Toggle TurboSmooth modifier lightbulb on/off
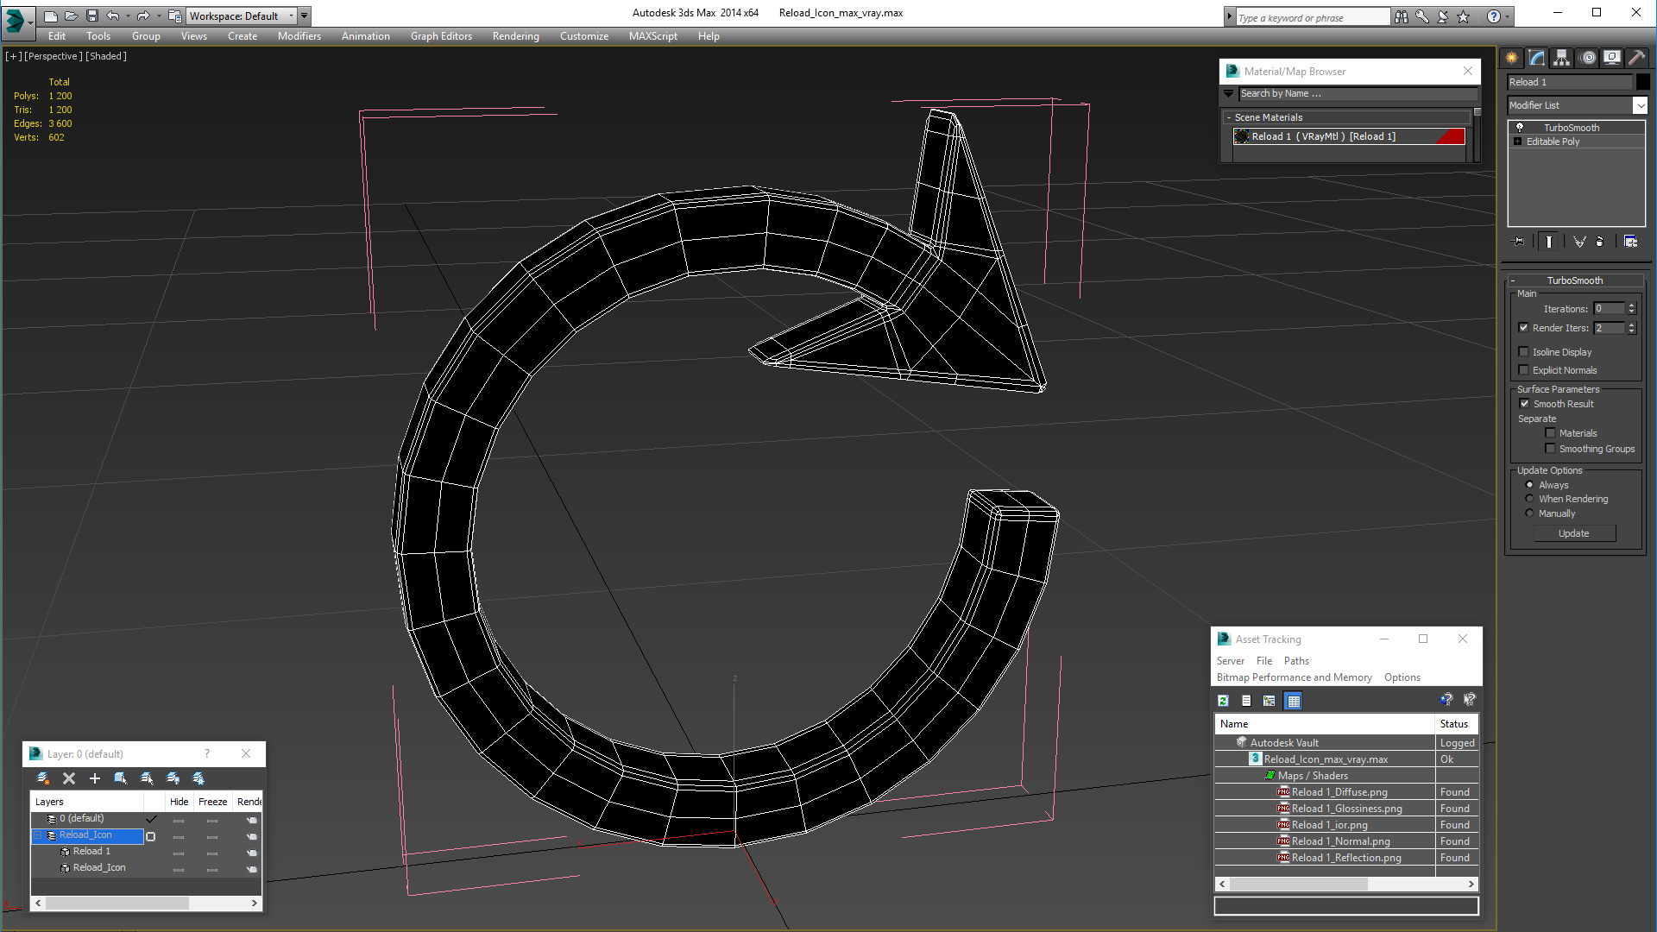This screenshot has height=932, width=1657. pos(1520,127)
